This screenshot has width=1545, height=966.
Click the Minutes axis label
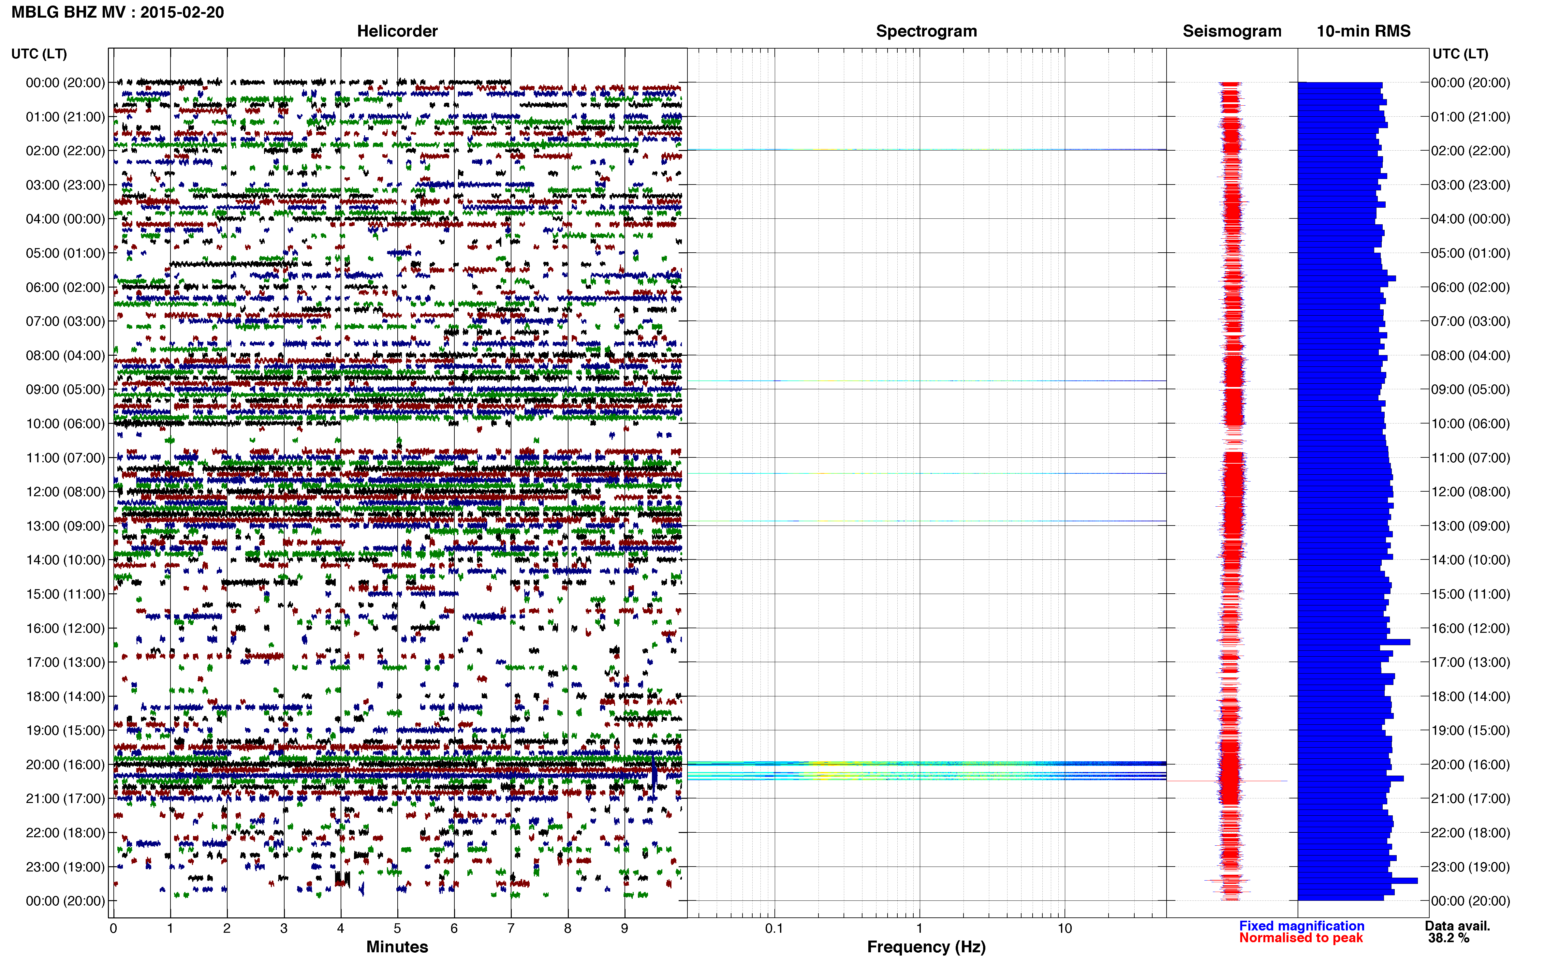[397, 946]
